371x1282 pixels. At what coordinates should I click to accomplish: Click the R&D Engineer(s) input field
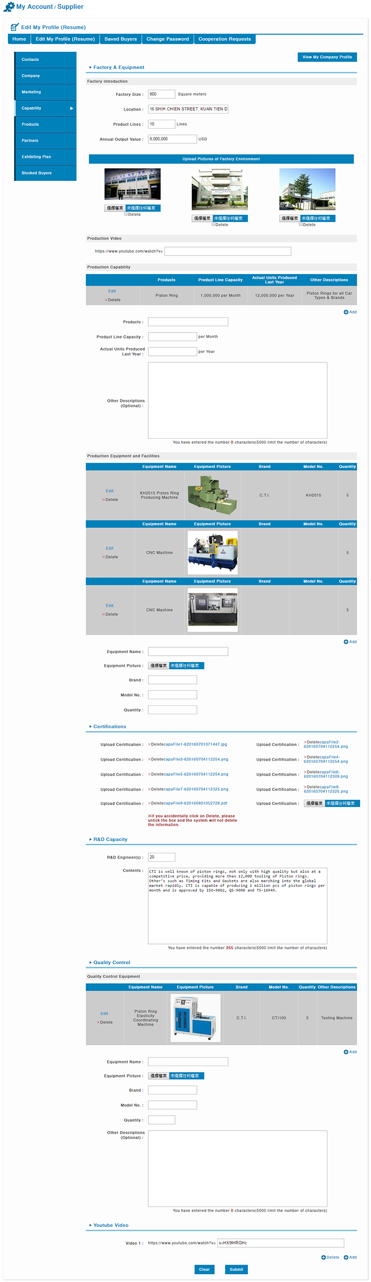(x=162, y=857)
